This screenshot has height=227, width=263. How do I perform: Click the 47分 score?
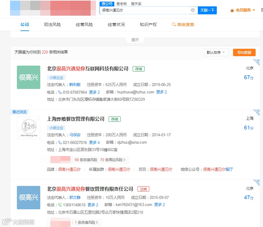[249, 197]
